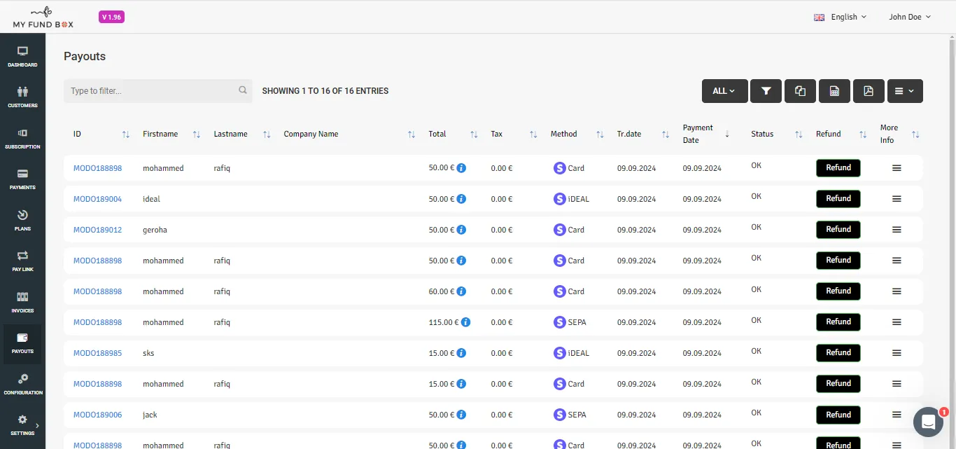Sort table by Firstname column

tap(197, 134)
